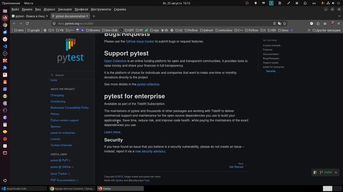Open pytest @ GitHub external link
This screenshot has width=343, height=192.
(62, 167)
